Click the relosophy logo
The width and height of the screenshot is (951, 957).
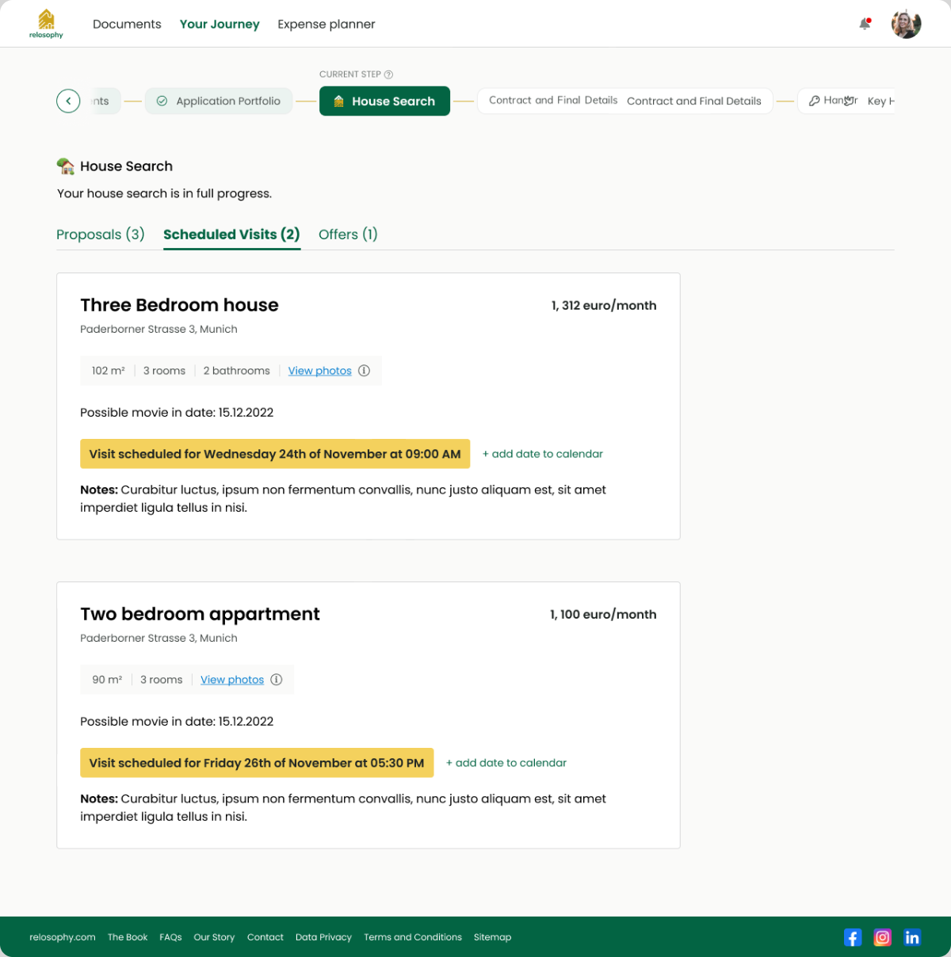pyautogui.click(x=46, y=24)
